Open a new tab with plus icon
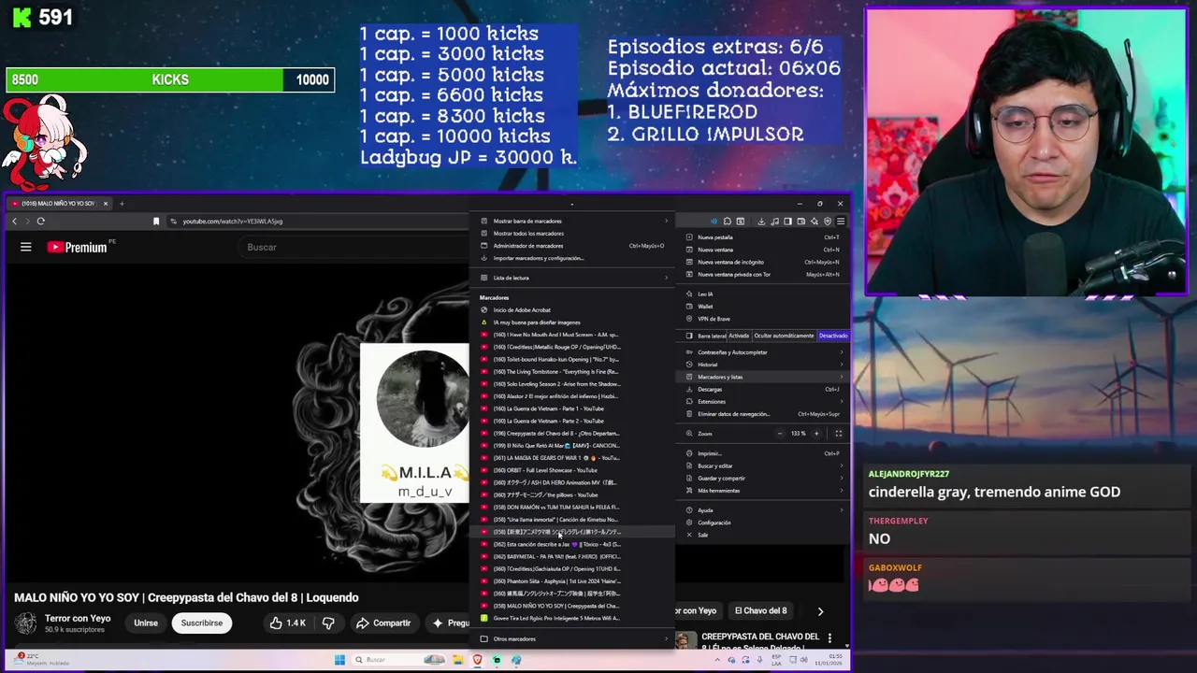Screen dimensions: 1197x673 [122, 203]
